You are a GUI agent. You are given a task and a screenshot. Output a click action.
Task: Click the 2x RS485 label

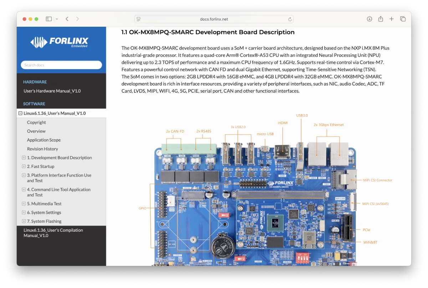point(204,131)
